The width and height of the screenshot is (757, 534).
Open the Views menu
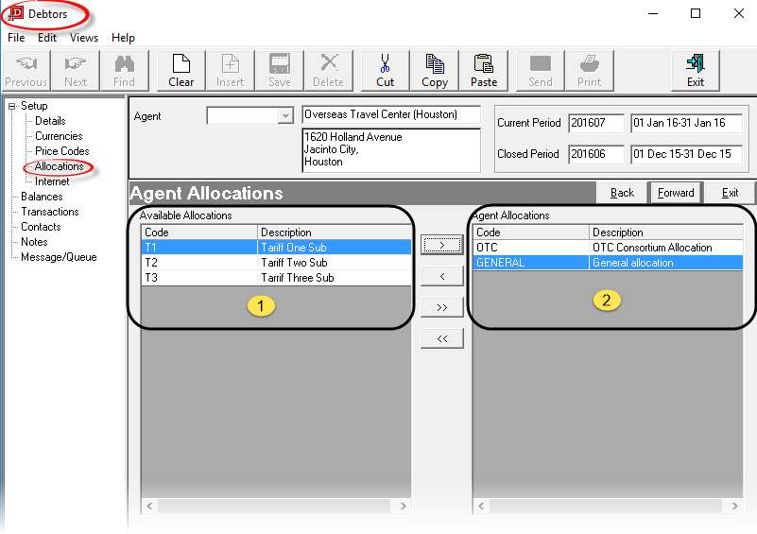coord(83,38)
